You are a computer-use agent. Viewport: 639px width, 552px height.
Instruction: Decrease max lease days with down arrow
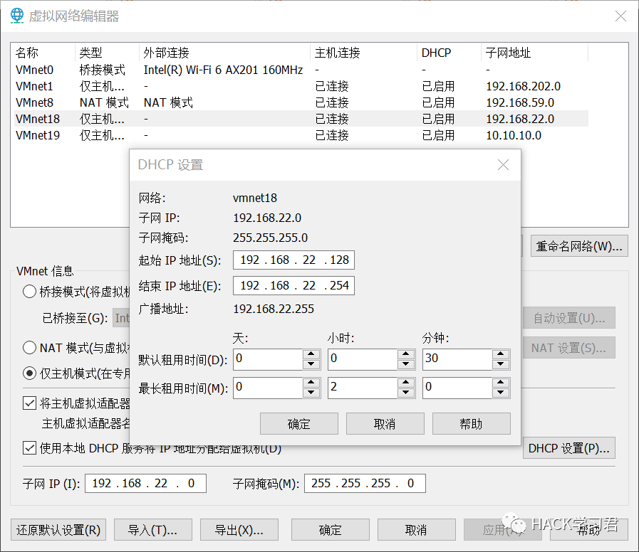tap(311, 393)
